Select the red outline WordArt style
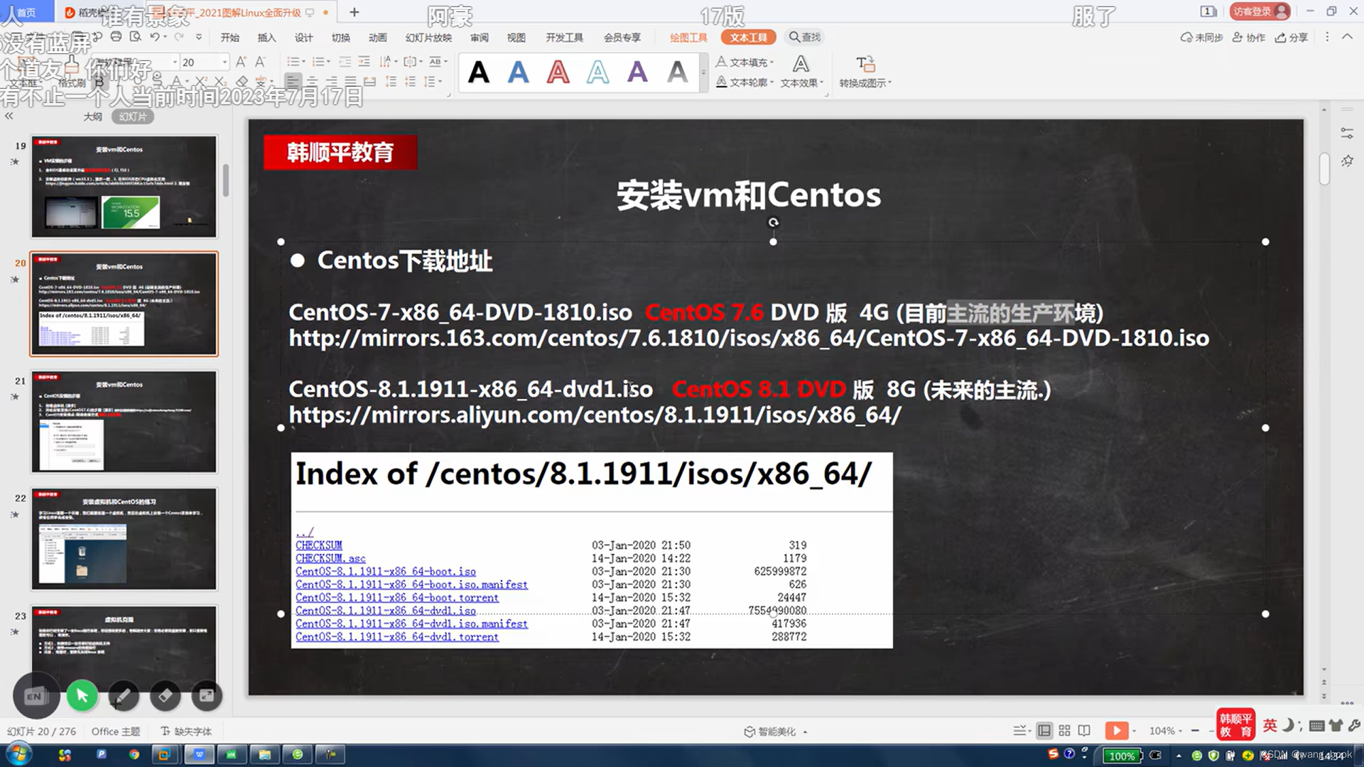This screenshot has height=767, width=1364. (558, 72)
